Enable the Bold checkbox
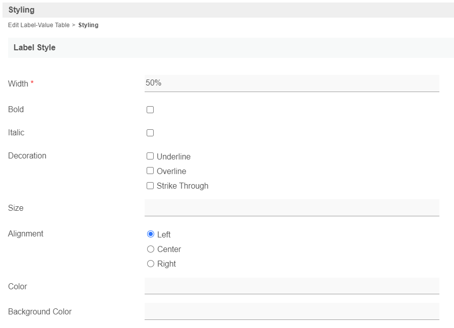 tap(150, 110)
